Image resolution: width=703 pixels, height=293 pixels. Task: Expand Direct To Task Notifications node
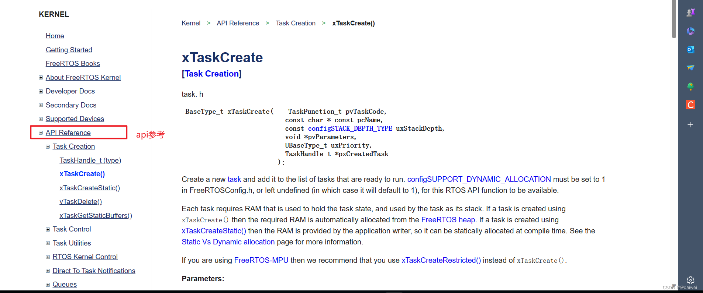coord(48,271)
